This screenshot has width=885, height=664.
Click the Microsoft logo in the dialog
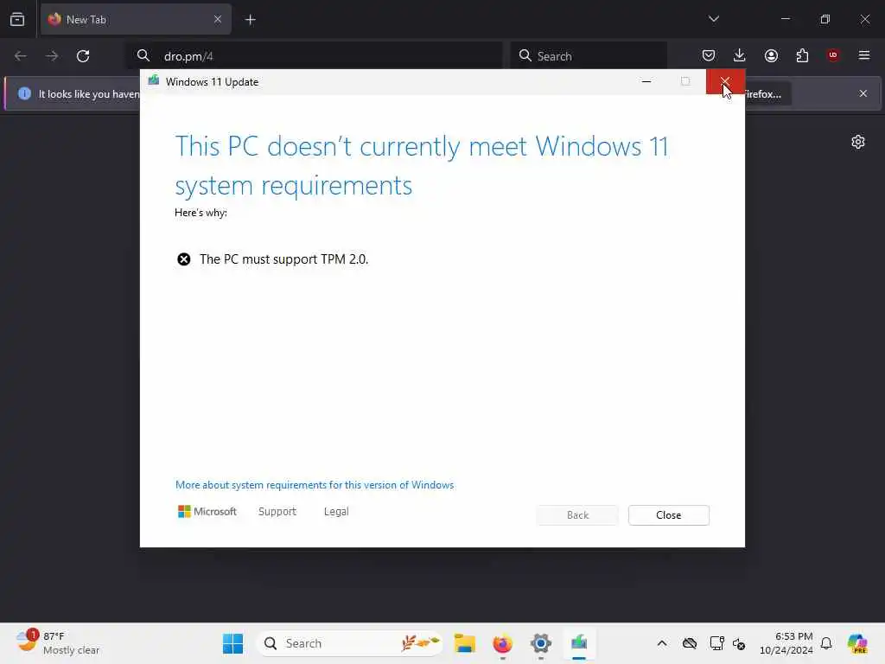pyautogui.click(x=207, y=512)
